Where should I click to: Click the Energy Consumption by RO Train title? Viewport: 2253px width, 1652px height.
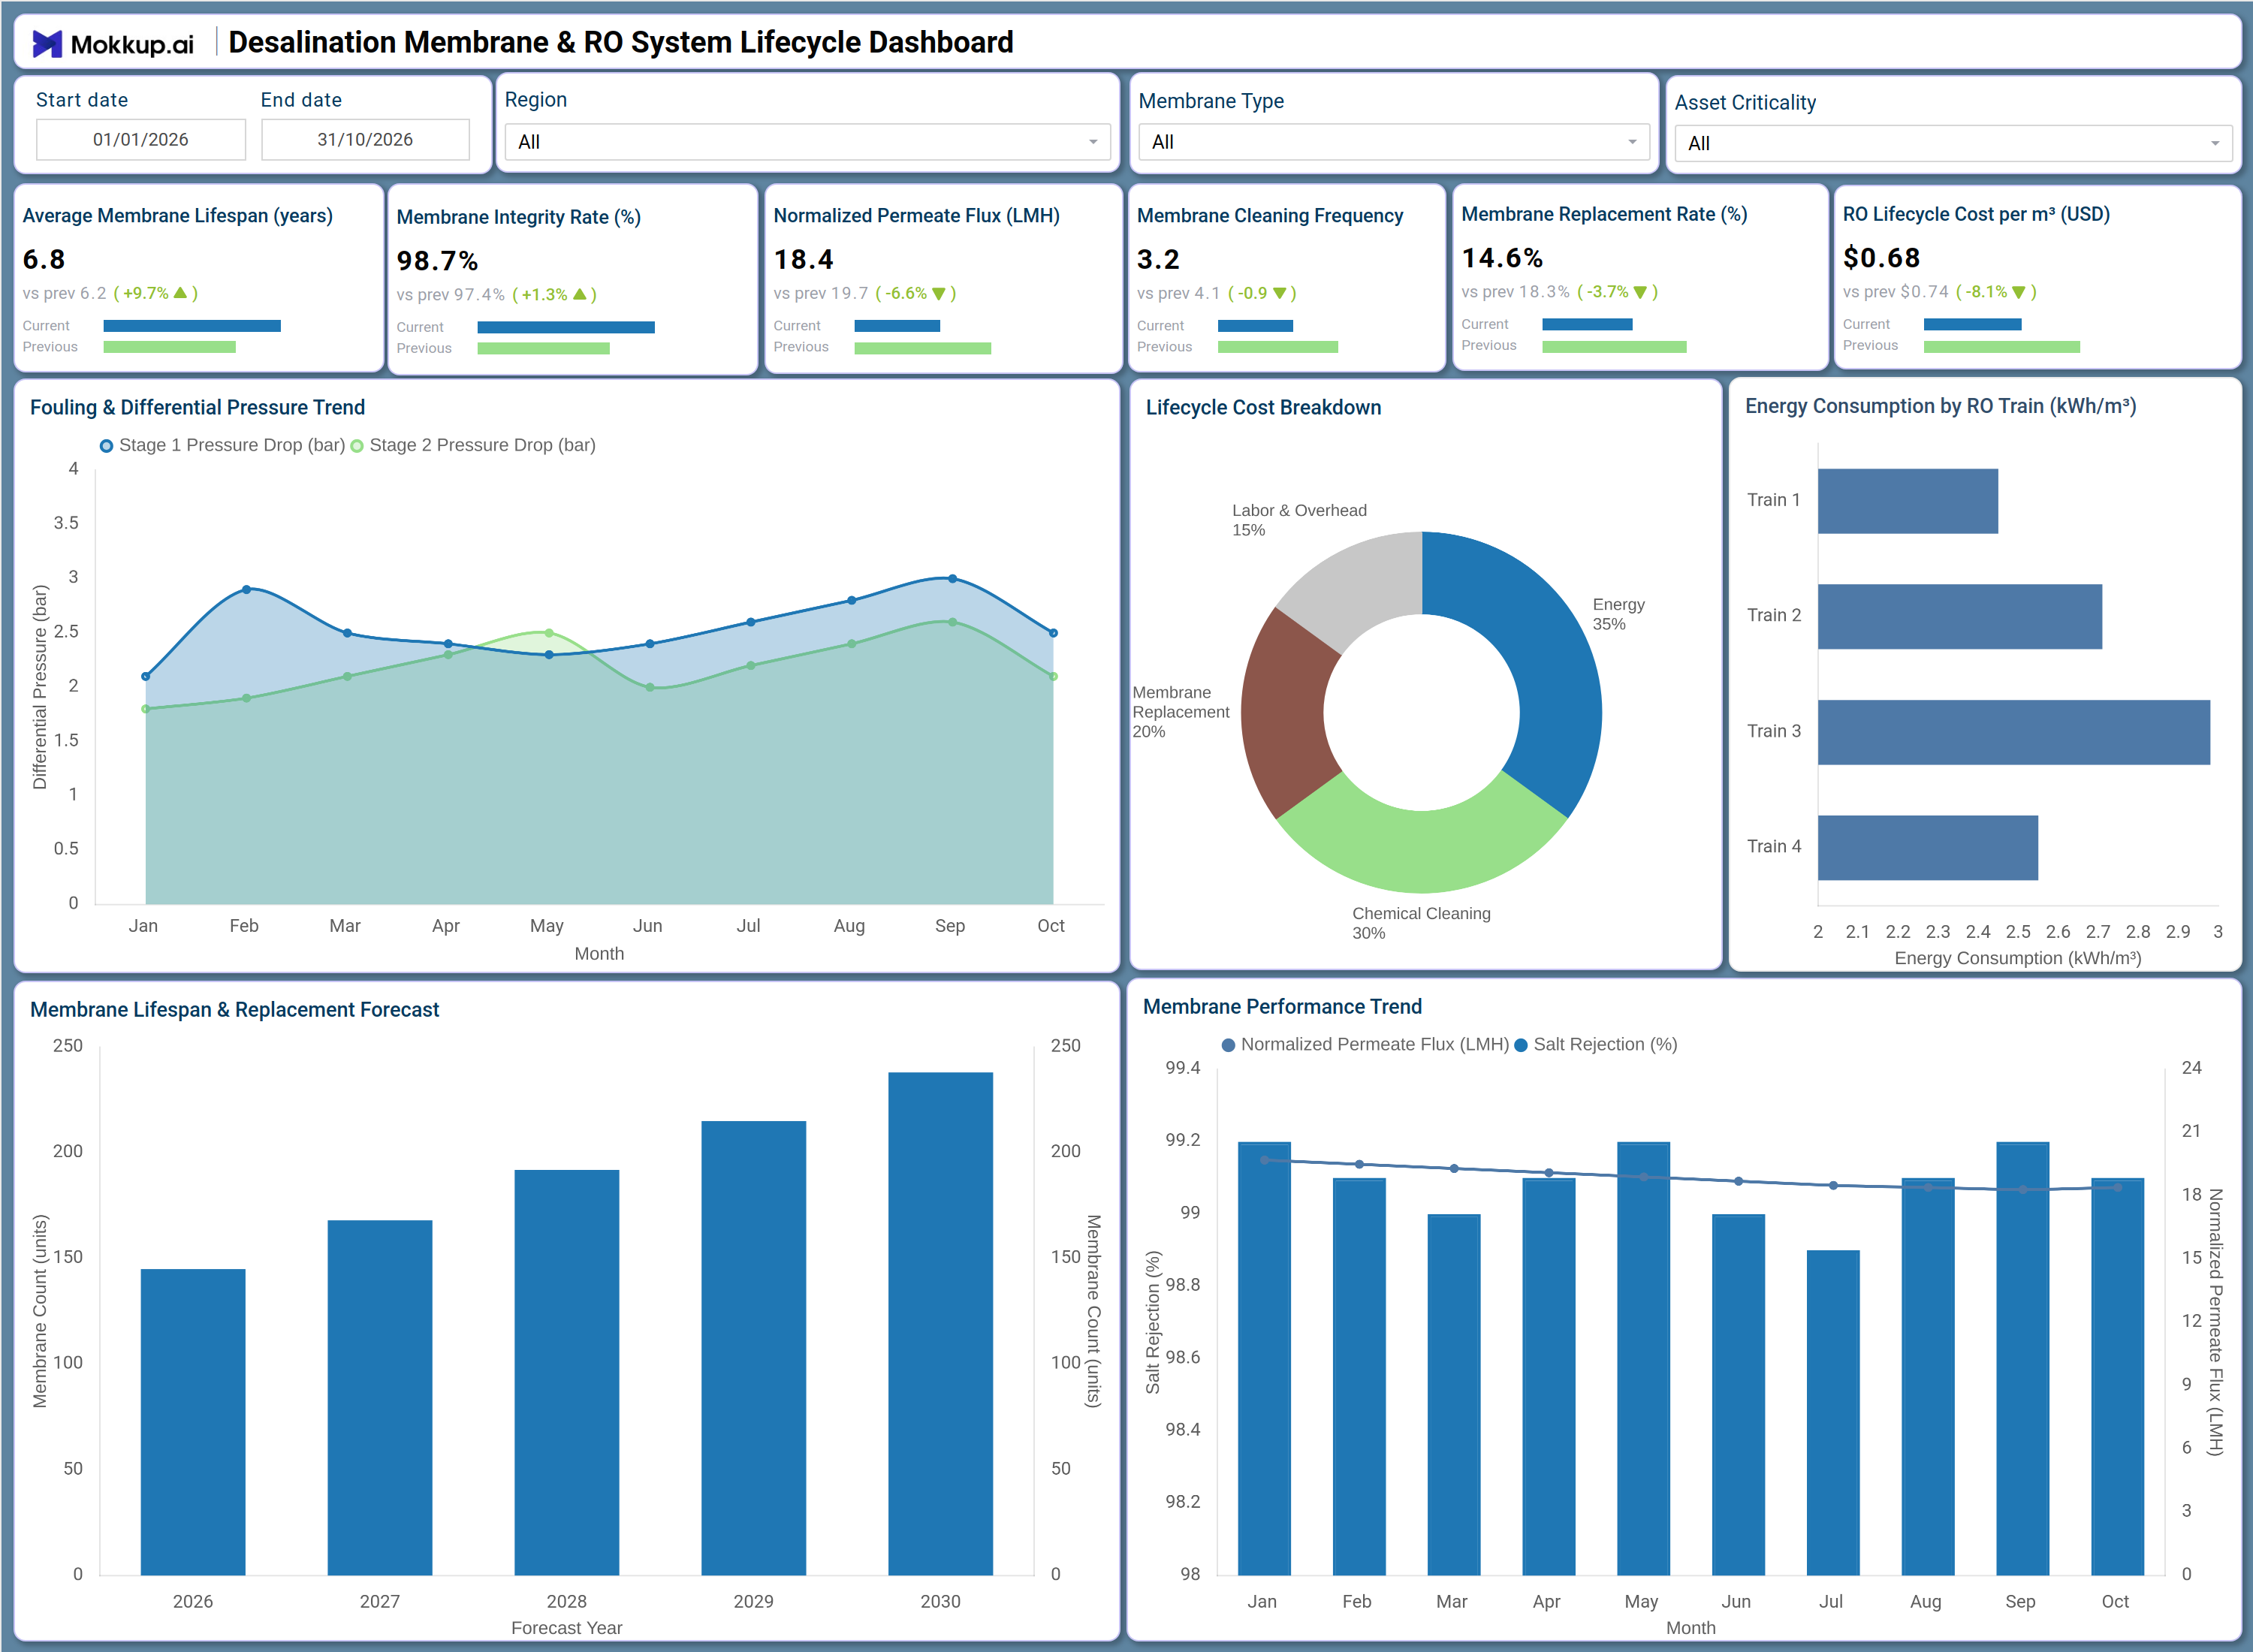(x=1940, y=406)
